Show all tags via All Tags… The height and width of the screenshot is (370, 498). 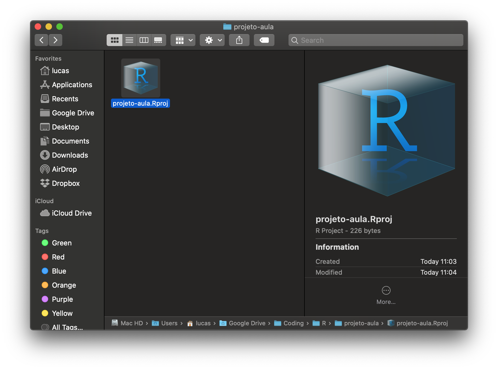[67, 327]
